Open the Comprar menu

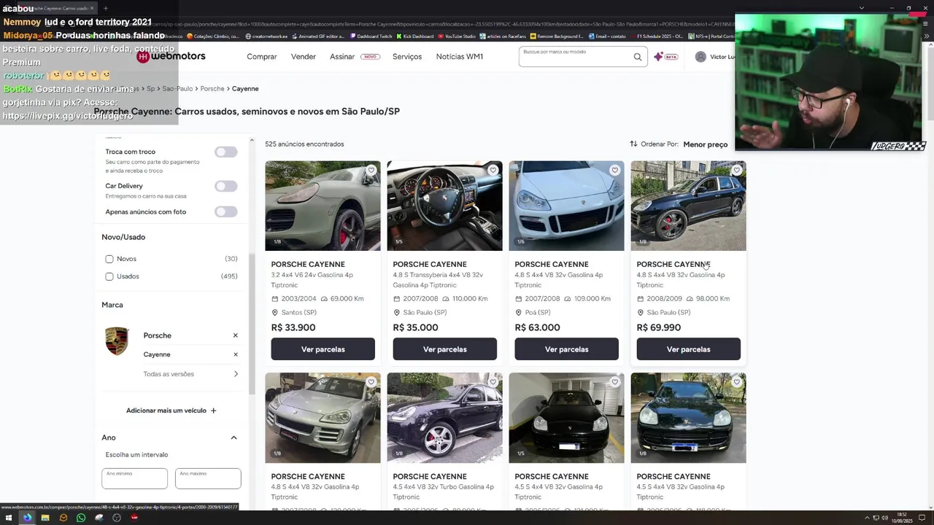[262, 57]
